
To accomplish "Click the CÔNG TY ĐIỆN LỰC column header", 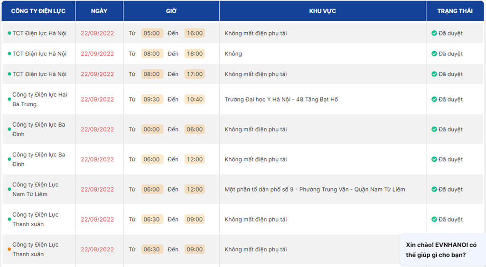I will [x=38, y=11].
